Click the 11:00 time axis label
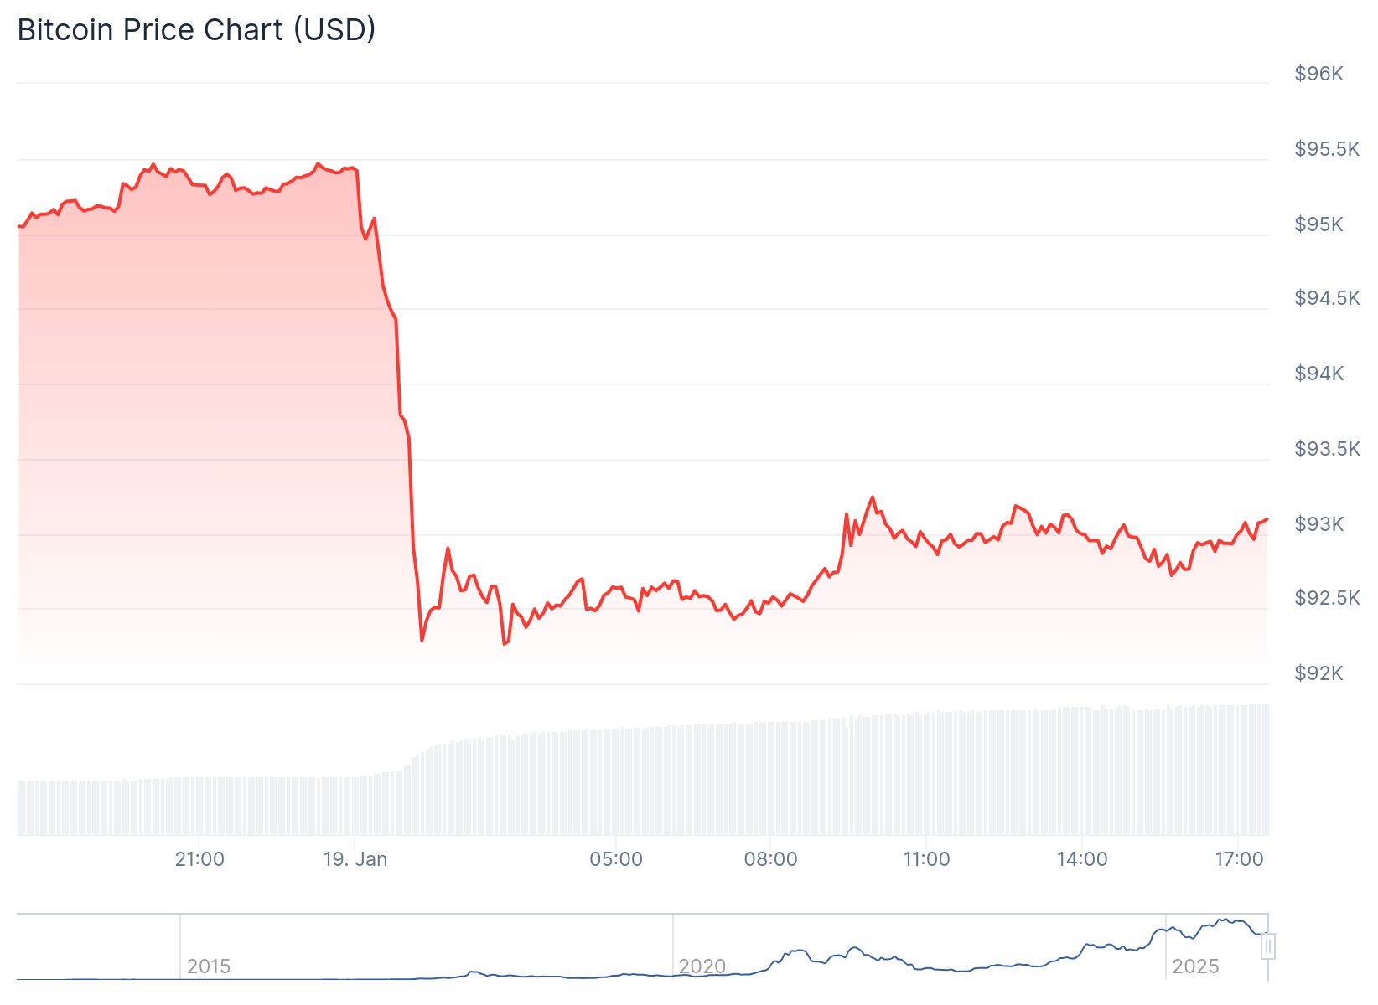 pyautogui.click(x=927, y=859)
